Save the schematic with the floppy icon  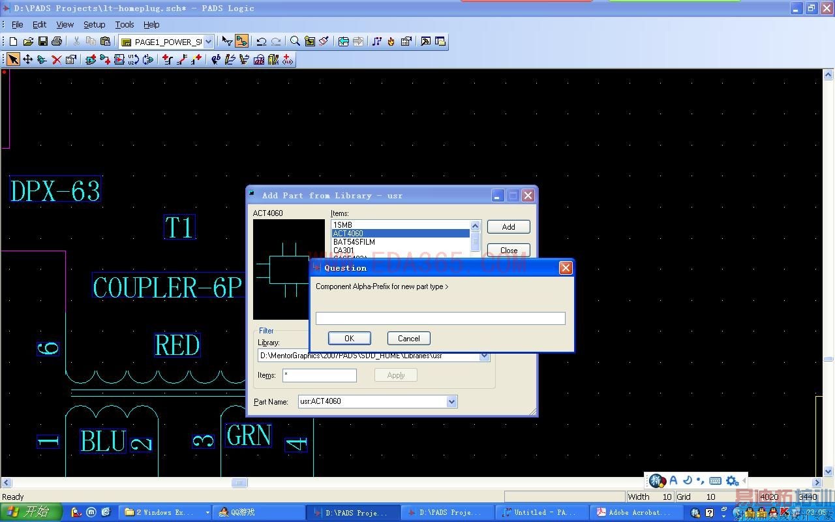42,41
